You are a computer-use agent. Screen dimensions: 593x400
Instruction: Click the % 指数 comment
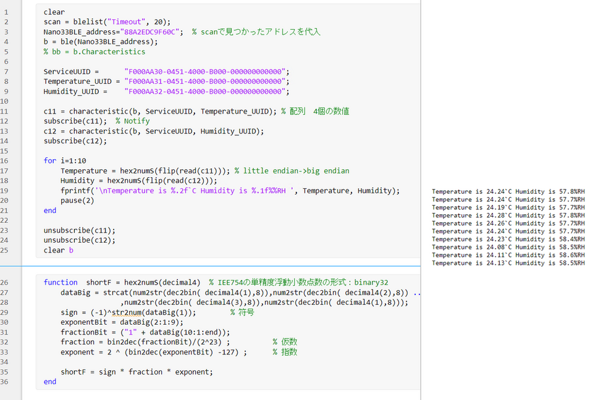[x=285, y=352]
